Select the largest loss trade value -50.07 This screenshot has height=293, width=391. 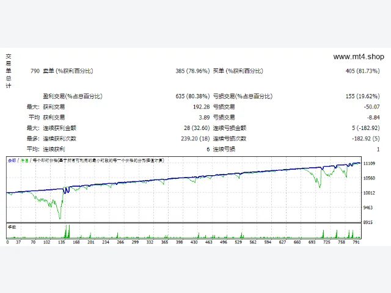pos(371,107)
